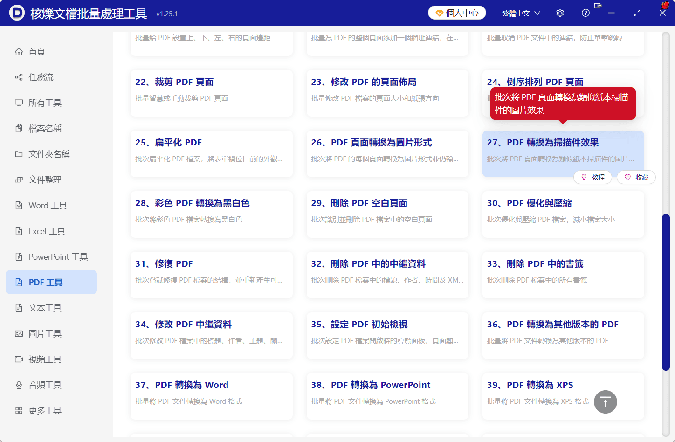Screen dimensions: 675x442
Task: Click the 圖片工具 image icon
Action: [x=19, y=334]
